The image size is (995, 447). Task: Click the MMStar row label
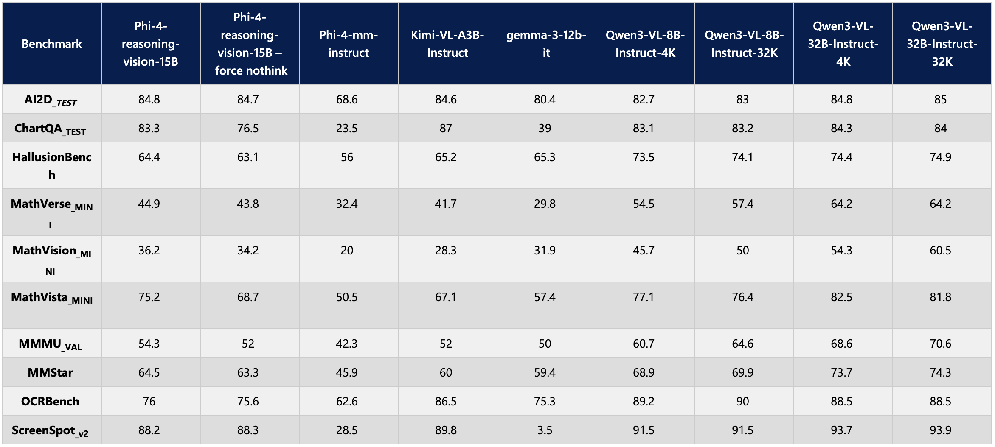click(x=50, y=372)
